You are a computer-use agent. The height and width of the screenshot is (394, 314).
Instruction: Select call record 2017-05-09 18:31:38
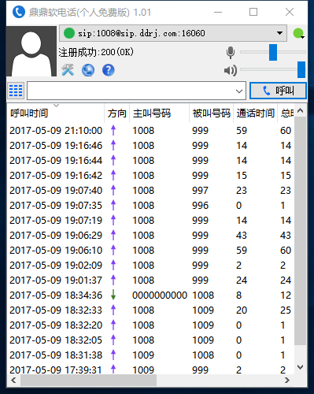tap(150, 355)
